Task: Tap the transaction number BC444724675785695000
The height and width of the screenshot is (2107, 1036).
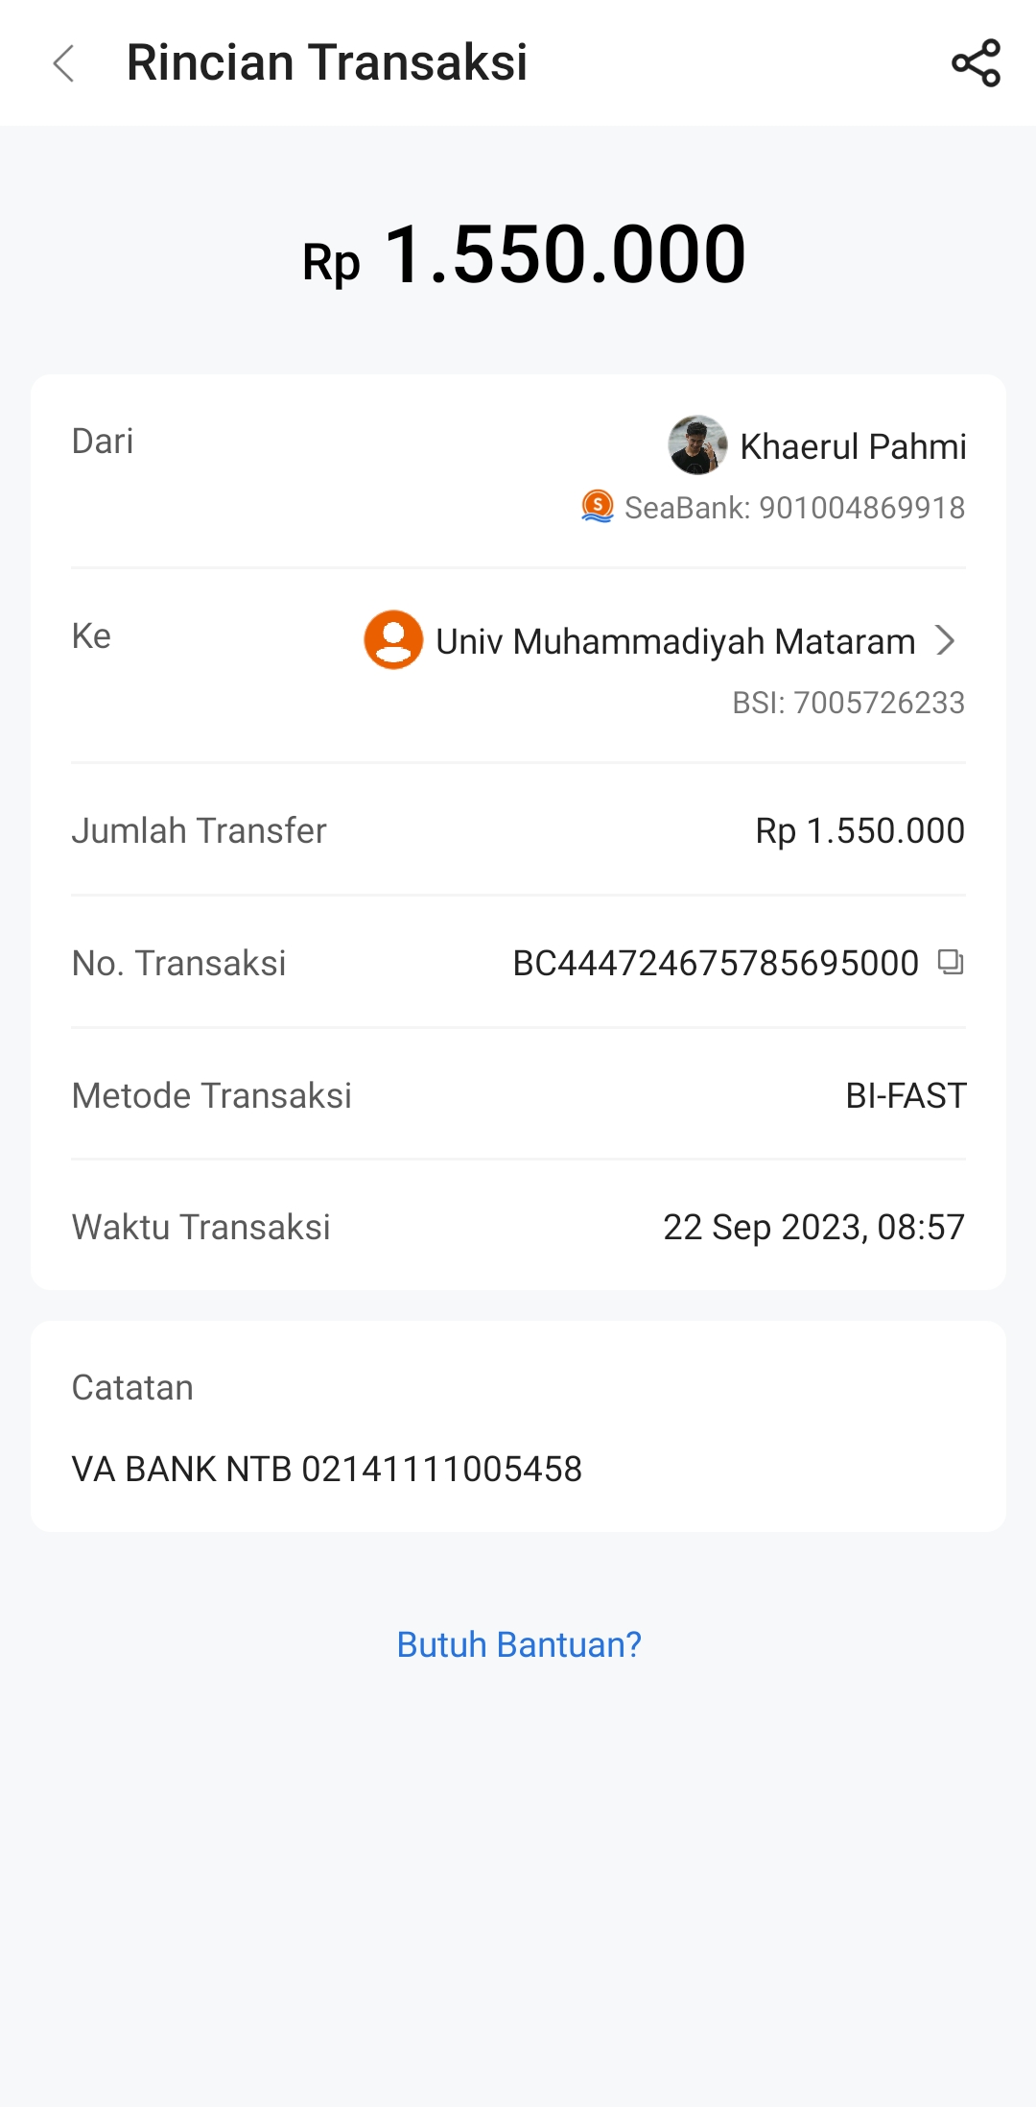Action: [716, 963]
